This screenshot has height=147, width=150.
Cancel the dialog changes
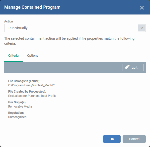coord(134,139)
